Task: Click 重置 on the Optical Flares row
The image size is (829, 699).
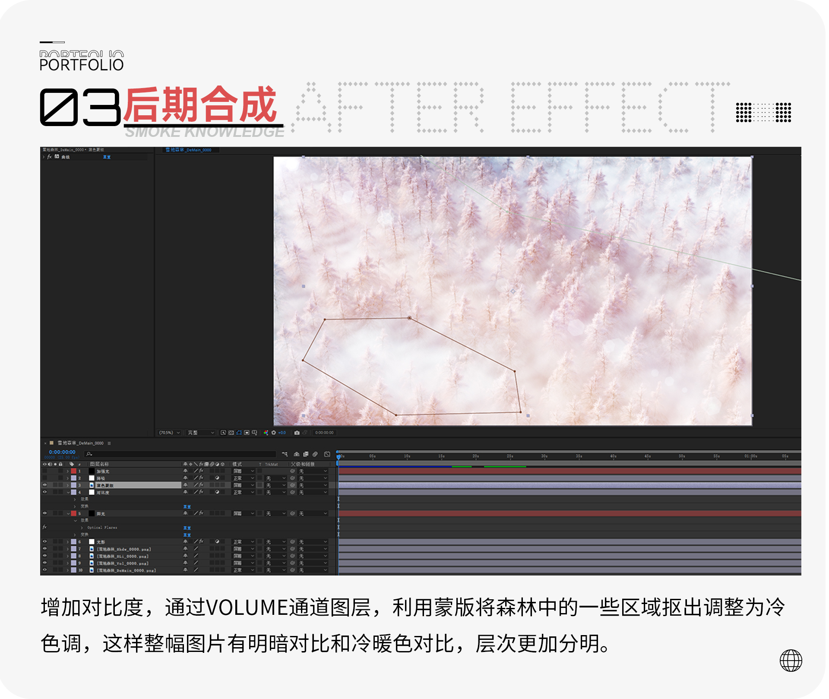Action: [x=187, y=528]
